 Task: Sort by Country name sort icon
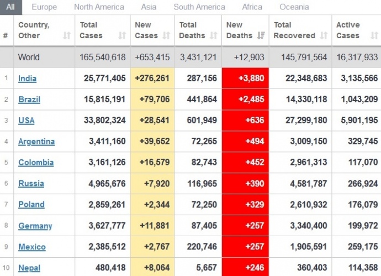[x=67, y=36]
